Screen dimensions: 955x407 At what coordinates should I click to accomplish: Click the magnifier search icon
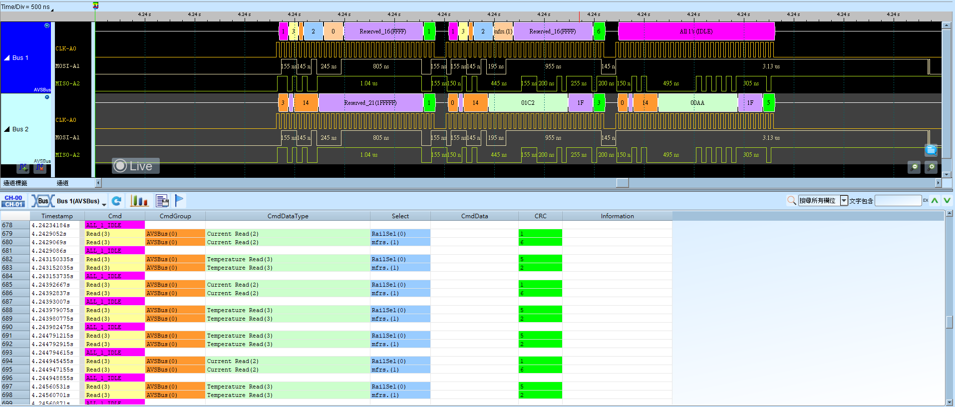click(791, 200)
